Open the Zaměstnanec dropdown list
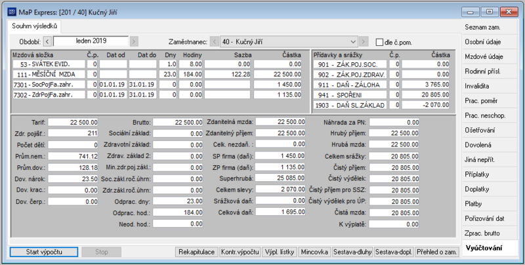Viewport: 525px width, 265px height. [353, 42]
